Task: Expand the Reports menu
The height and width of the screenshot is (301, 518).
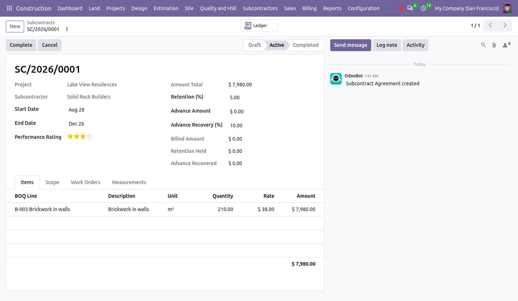Action: [332, 8]
